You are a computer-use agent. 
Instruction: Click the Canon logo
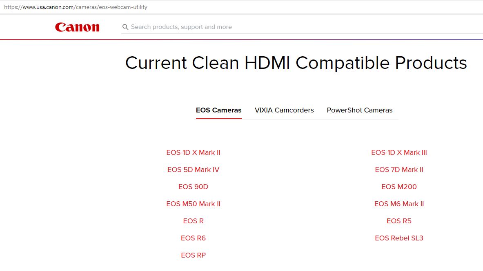coord(77,27)
